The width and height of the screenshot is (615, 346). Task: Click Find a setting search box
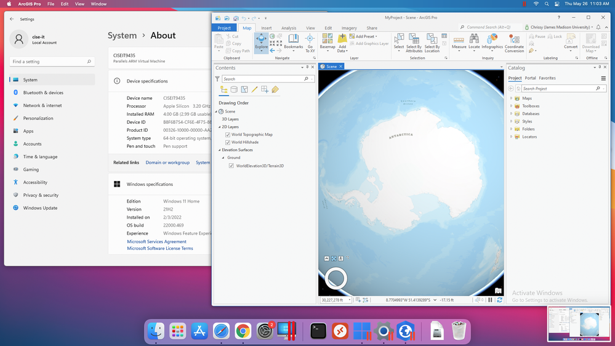click(x=52, y=62)
